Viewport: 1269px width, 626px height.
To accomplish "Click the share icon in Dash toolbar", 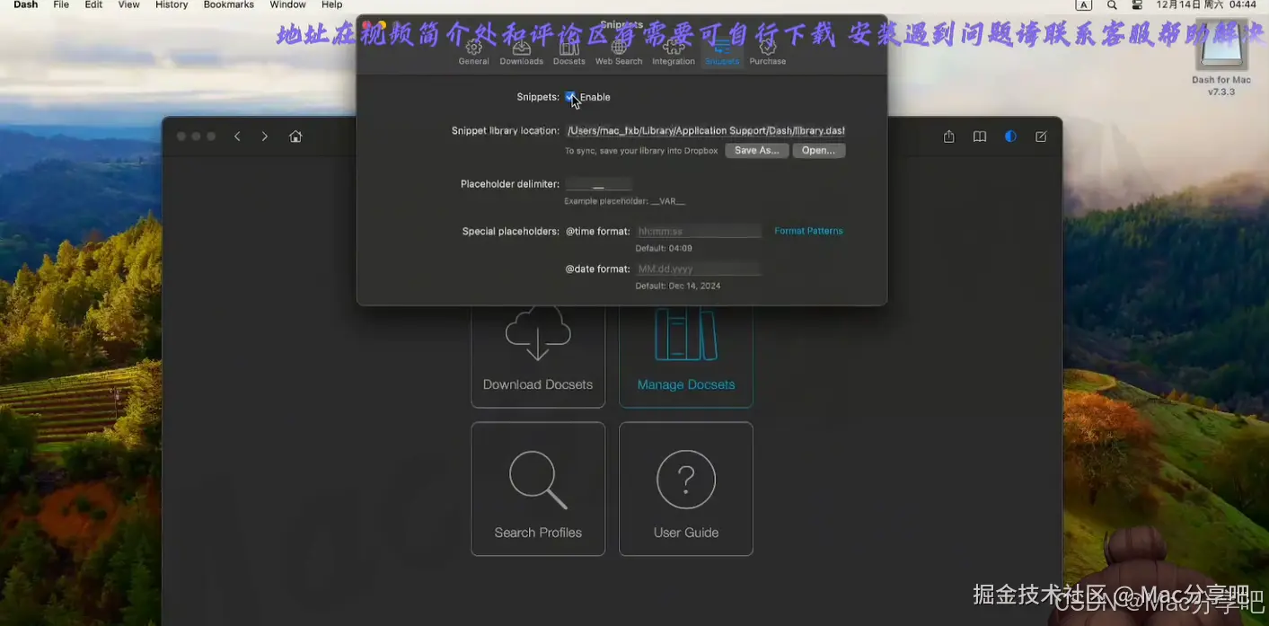I will pos(949,137).
